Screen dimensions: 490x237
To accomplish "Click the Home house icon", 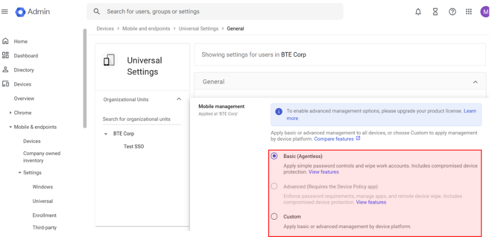I will [5, 41].
